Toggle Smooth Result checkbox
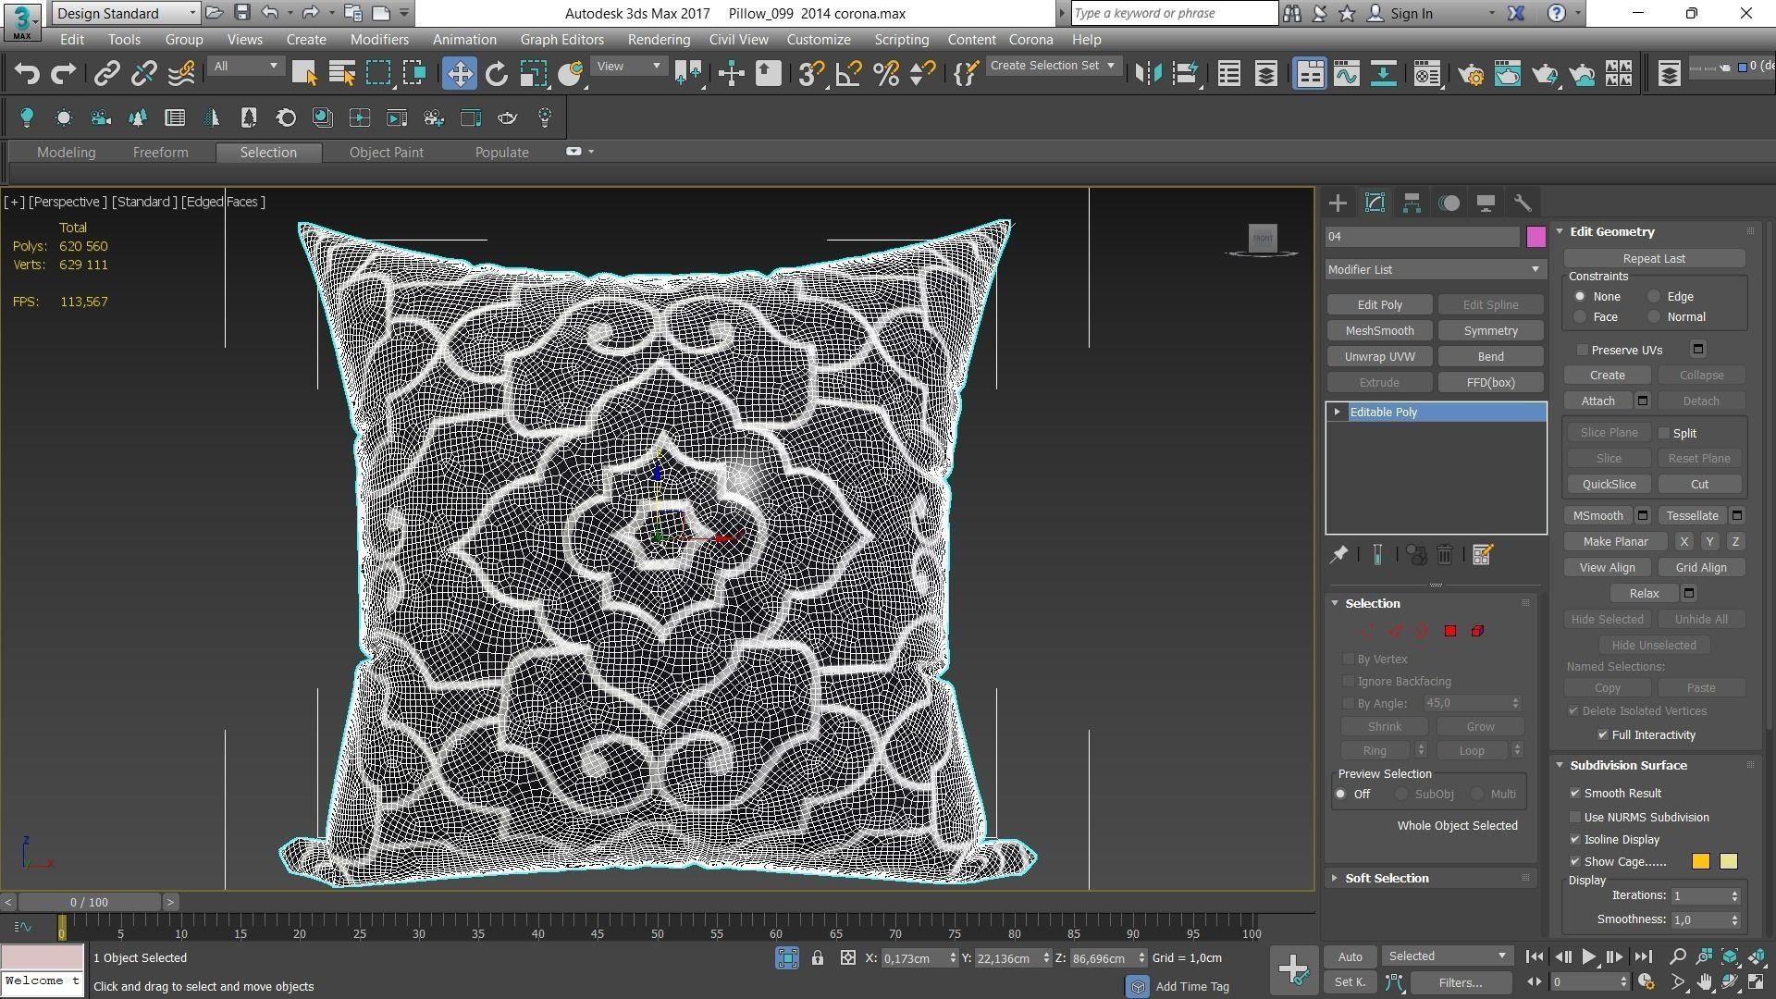 click(1575, 793)
